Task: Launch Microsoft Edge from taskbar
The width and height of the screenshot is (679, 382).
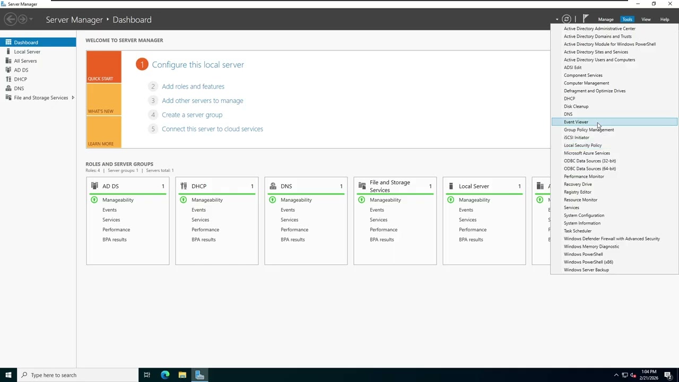Action: click(x=165, y=375)
